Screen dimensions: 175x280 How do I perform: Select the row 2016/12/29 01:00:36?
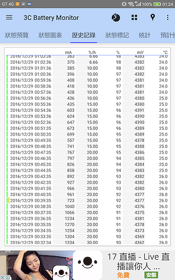(87, 74)
